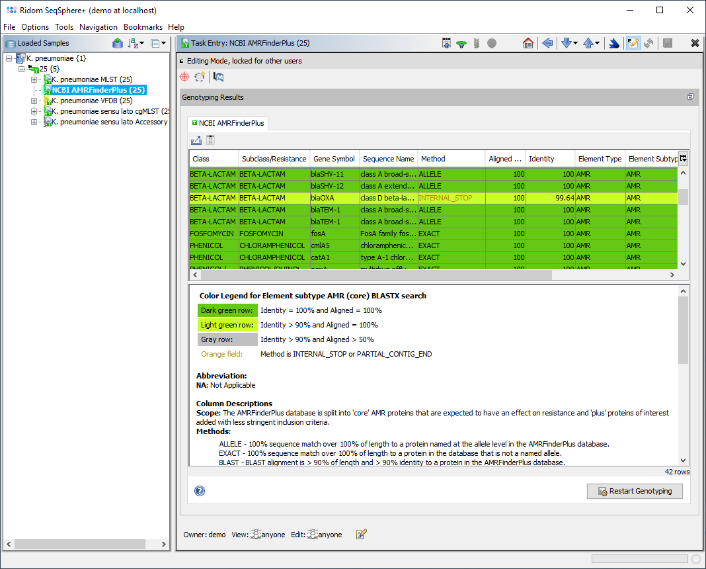Select the NCBI AMRFinderPlus tab
Screen dimensions: 706x569
227,123
